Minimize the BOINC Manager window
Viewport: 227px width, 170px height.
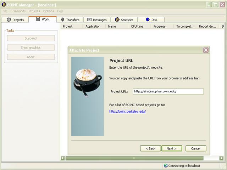click(209, 5)
